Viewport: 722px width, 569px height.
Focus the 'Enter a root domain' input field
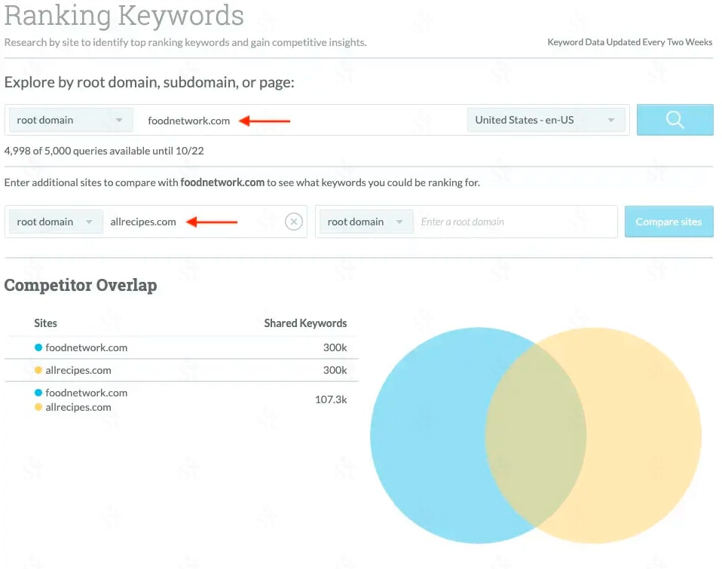(x=515, y=222)
